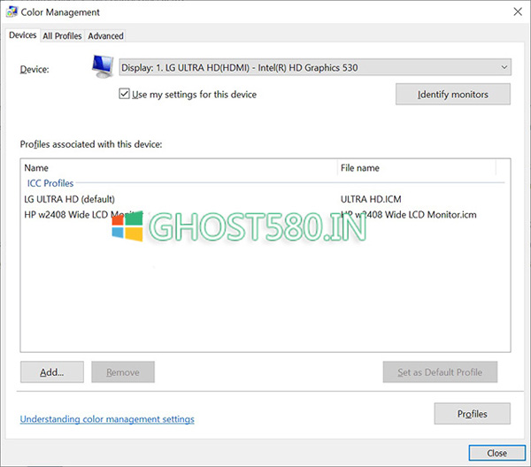Click the Remove button
Viewport: 531px width, 467px height.
tap(123, 371)
